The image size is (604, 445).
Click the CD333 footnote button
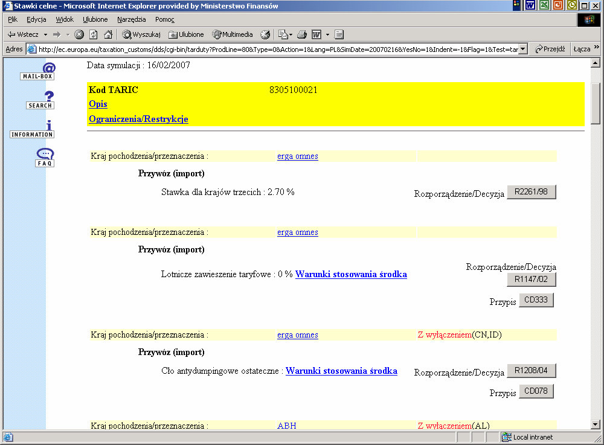(536, 300)
